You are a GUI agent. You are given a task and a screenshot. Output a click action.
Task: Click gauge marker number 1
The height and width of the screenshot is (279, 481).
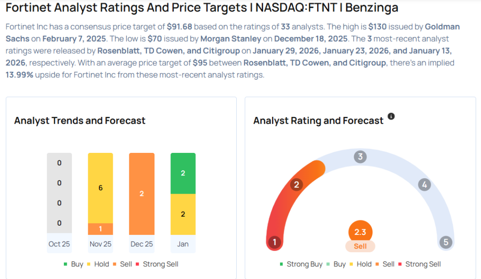[x=274, y=242]
